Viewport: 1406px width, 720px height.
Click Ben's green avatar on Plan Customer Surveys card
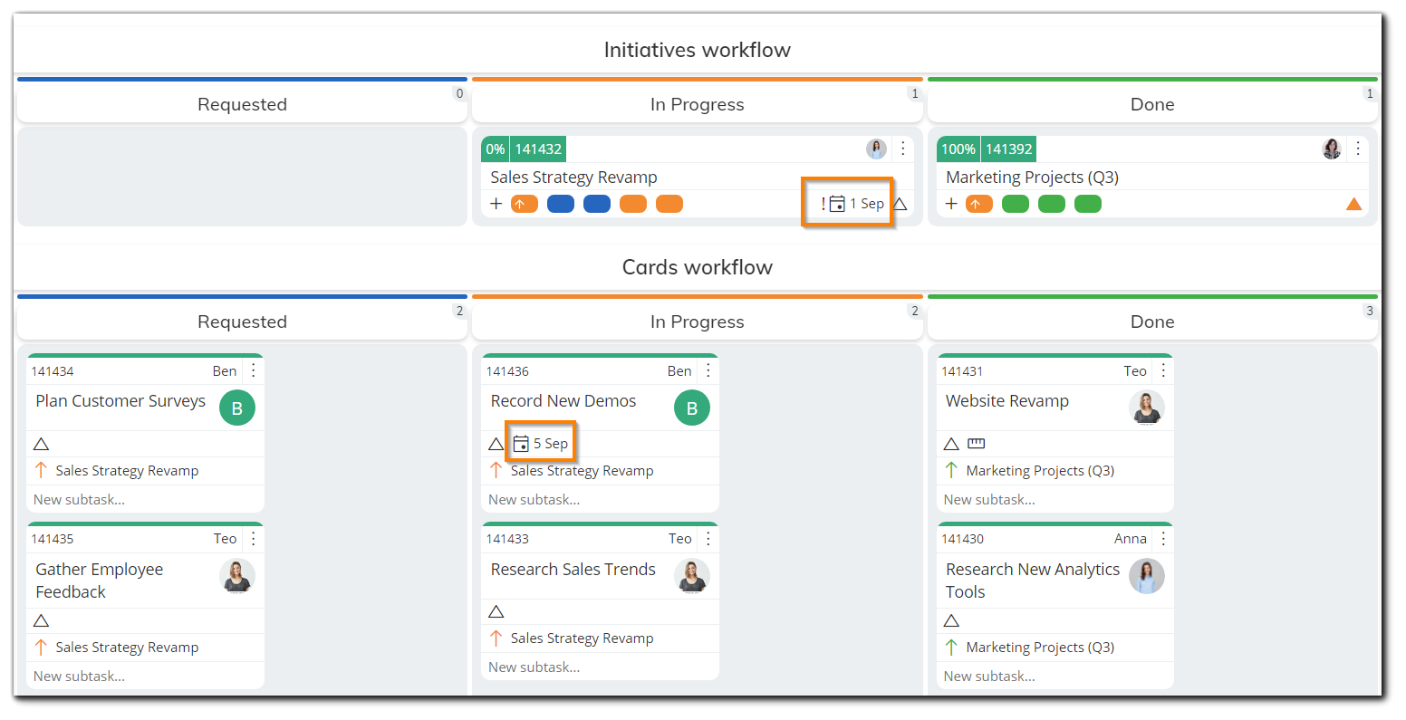pyautogui.click(x=237, y=408)
